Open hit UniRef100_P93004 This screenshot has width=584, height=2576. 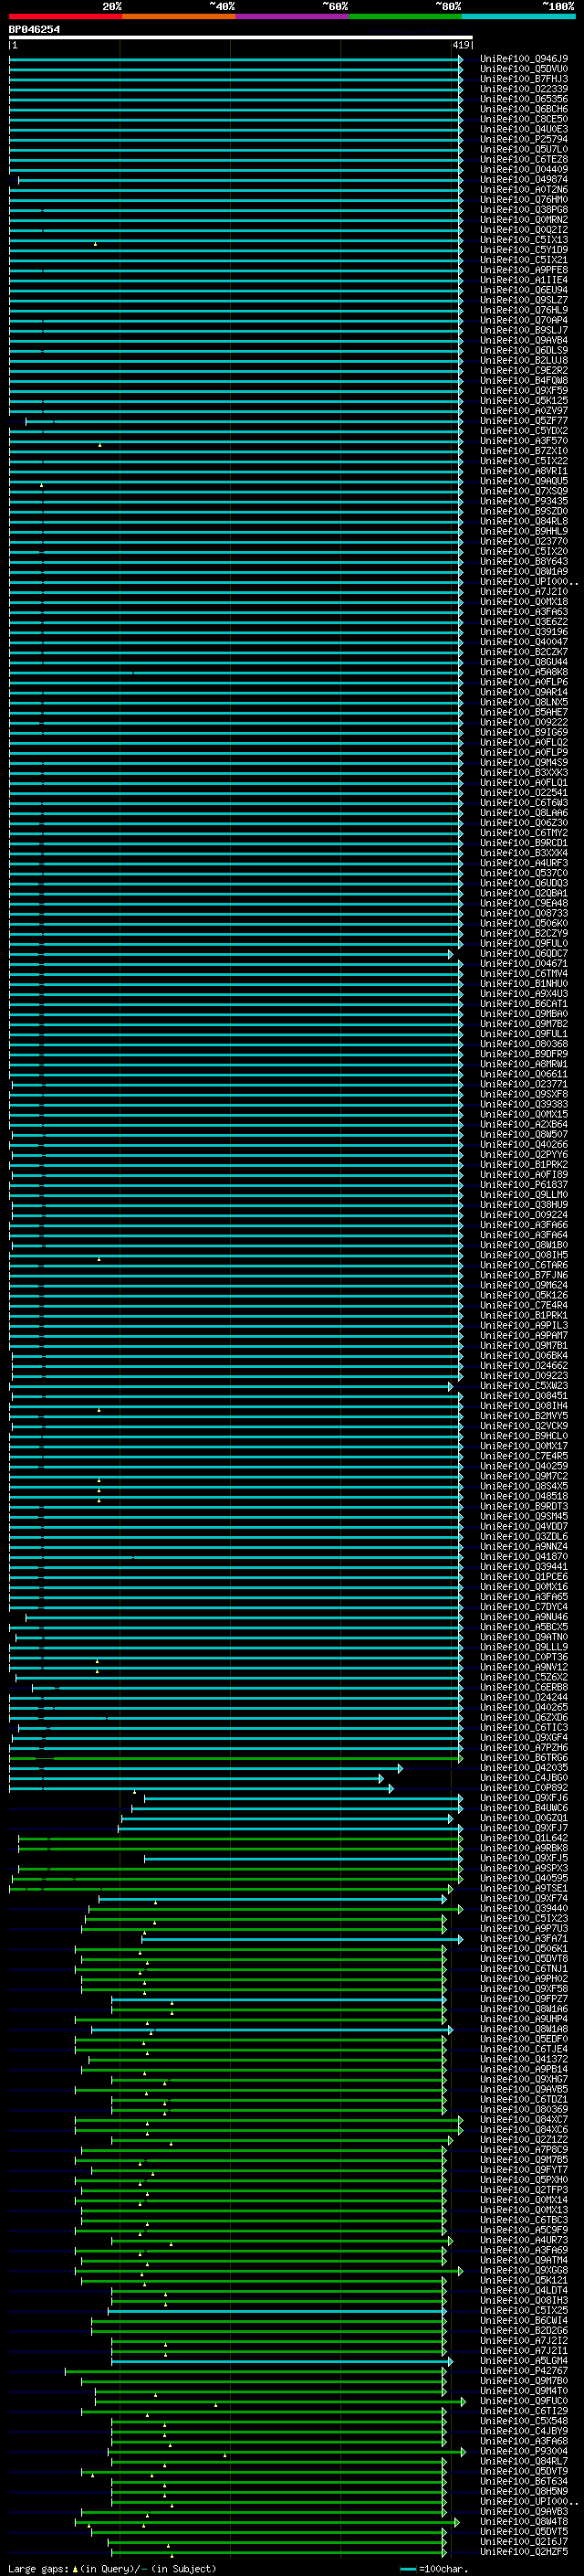(x=523, y=2451)
